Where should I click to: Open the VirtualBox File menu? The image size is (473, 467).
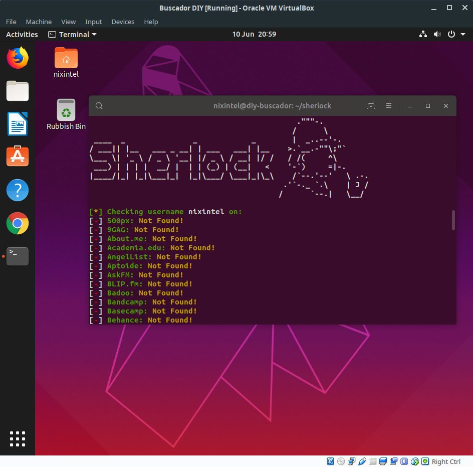click(11, 22)
